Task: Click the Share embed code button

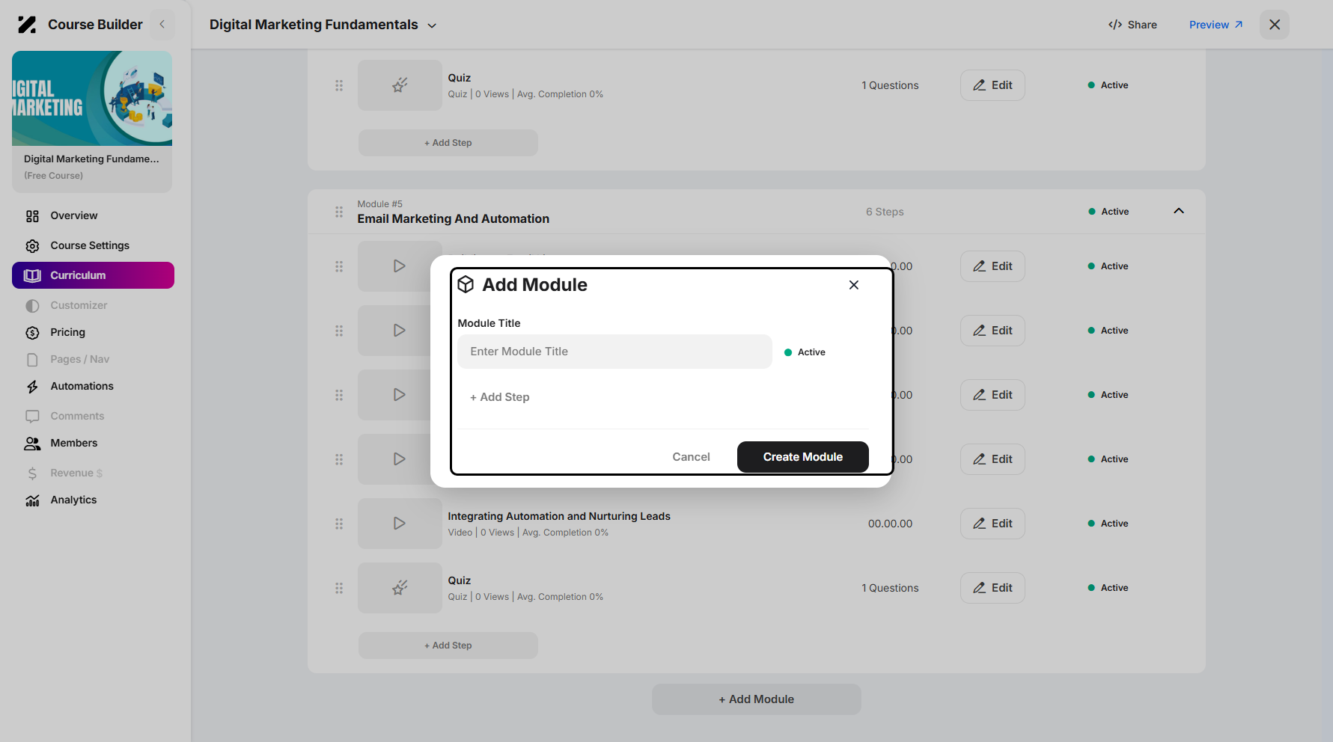Action: point(1132,25)
